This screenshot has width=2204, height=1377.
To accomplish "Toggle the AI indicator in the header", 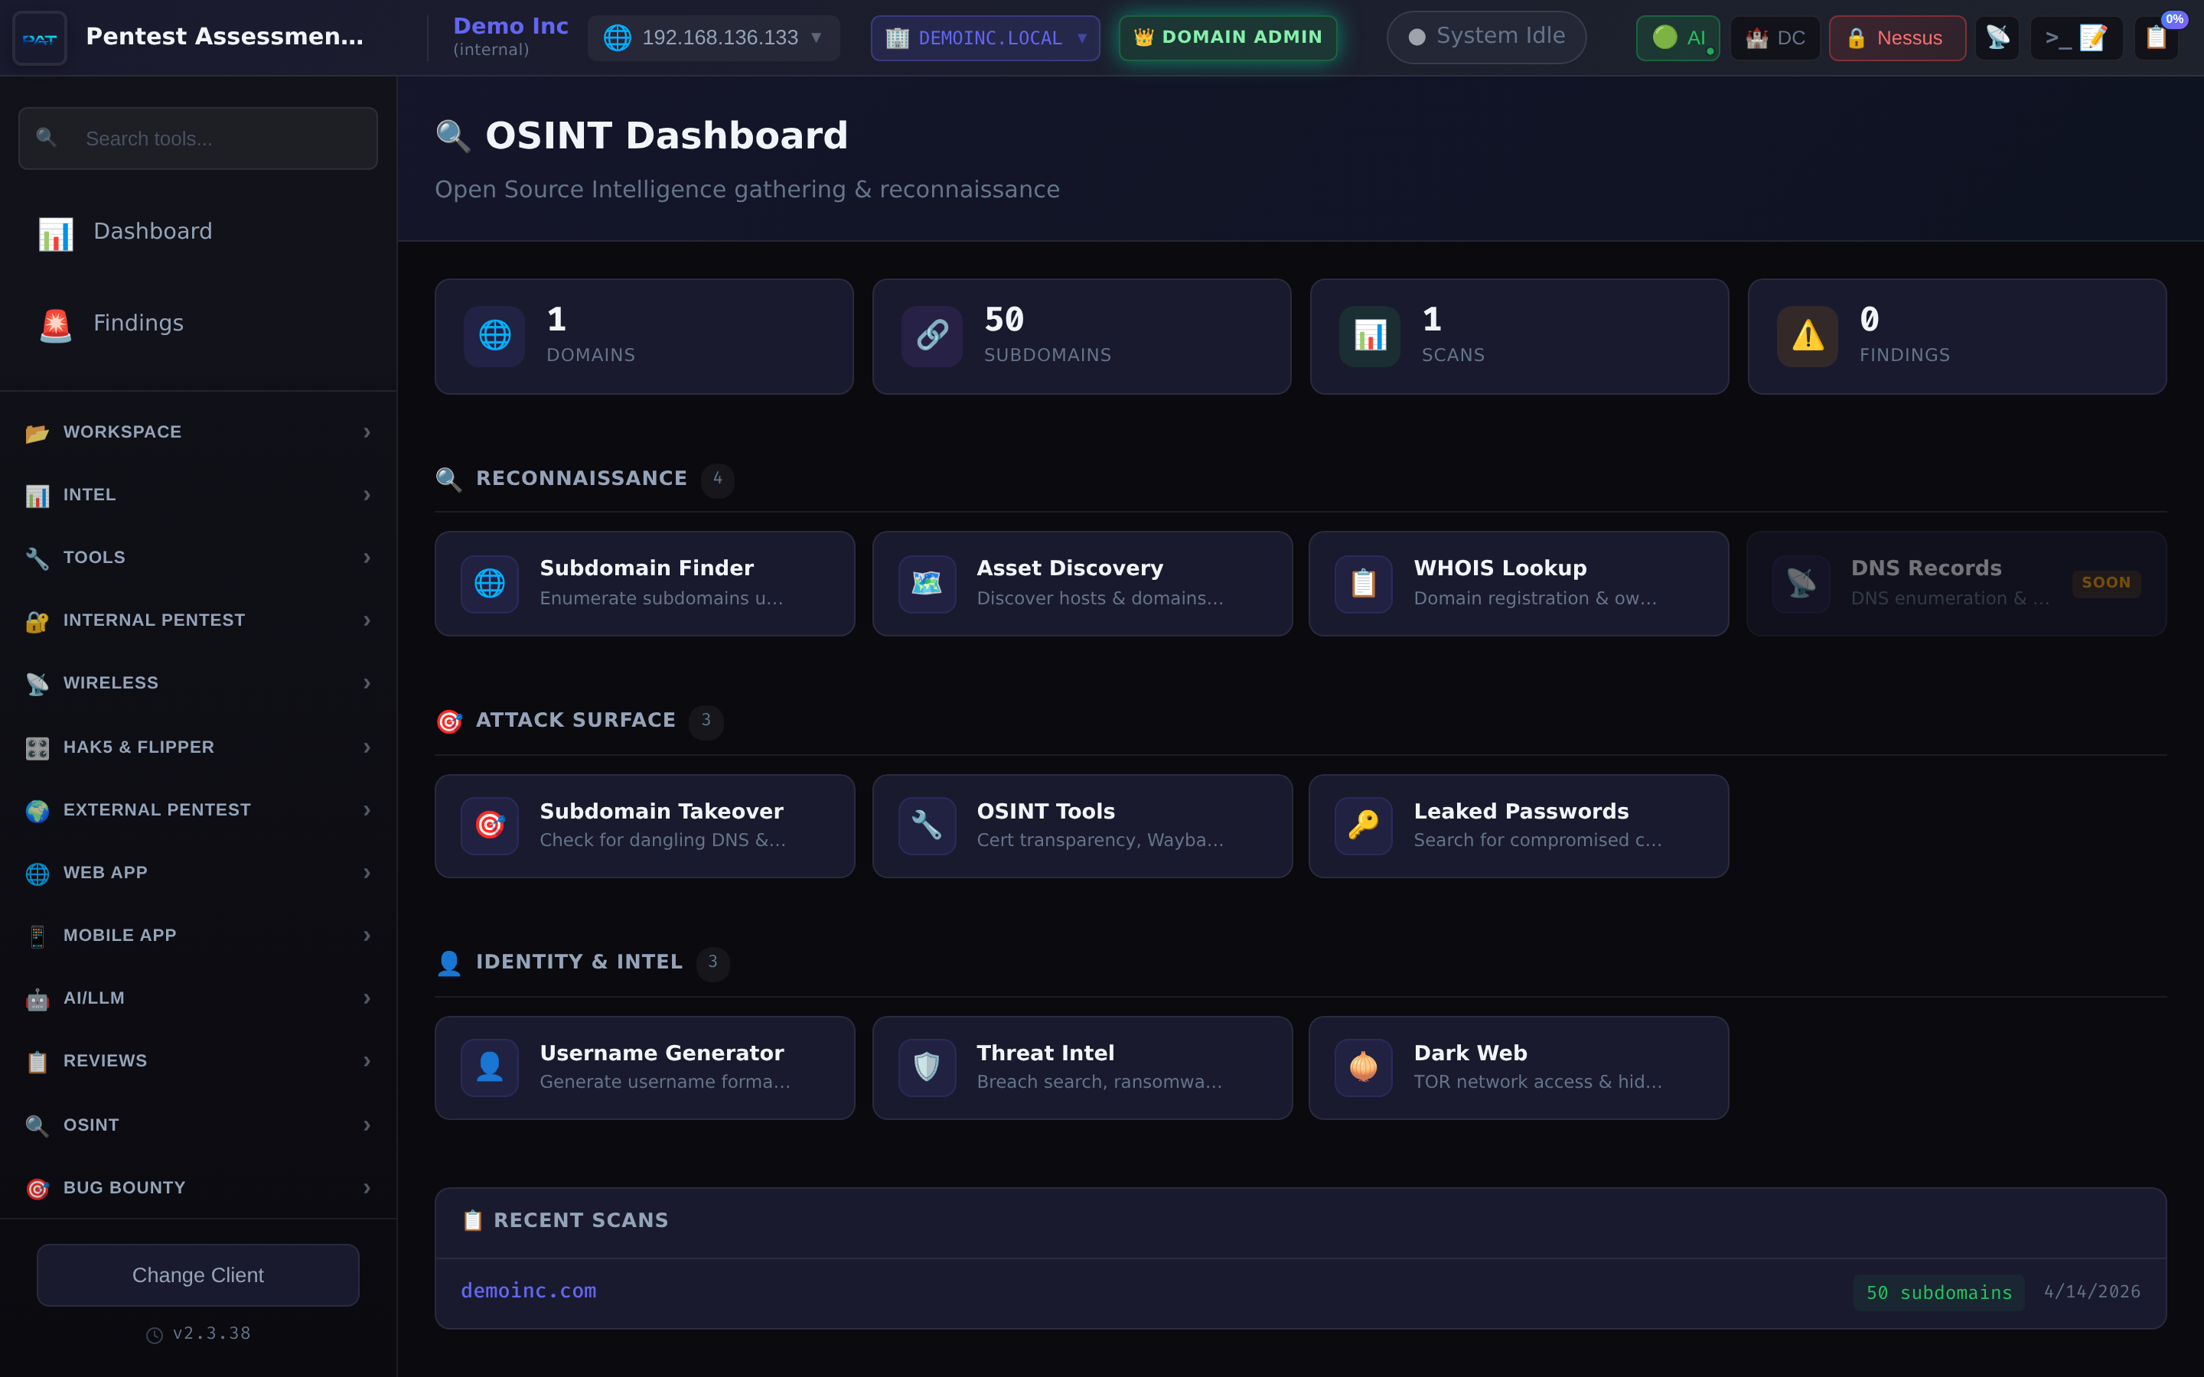I will [x=1677, y=37].
